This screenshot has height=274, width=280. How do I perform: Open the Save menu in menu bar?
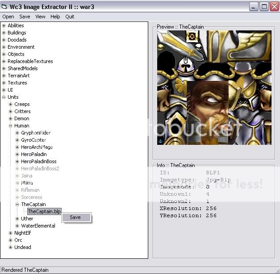(x=25, y=17)
